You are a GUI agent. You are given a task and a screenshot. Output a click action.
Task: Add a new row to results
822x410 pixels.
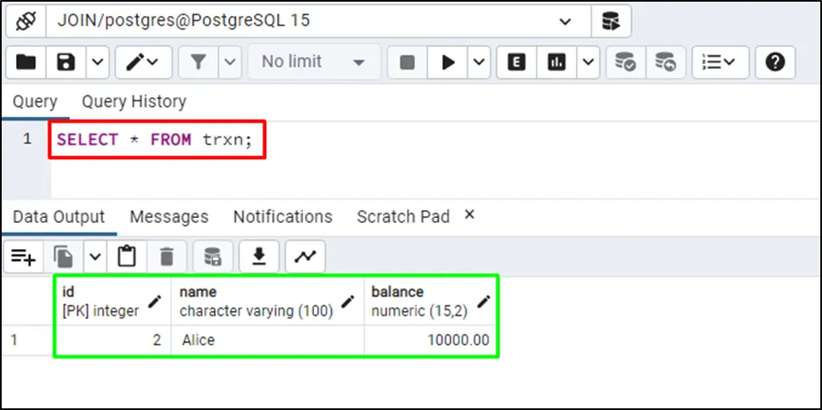(x=24, y=257)
